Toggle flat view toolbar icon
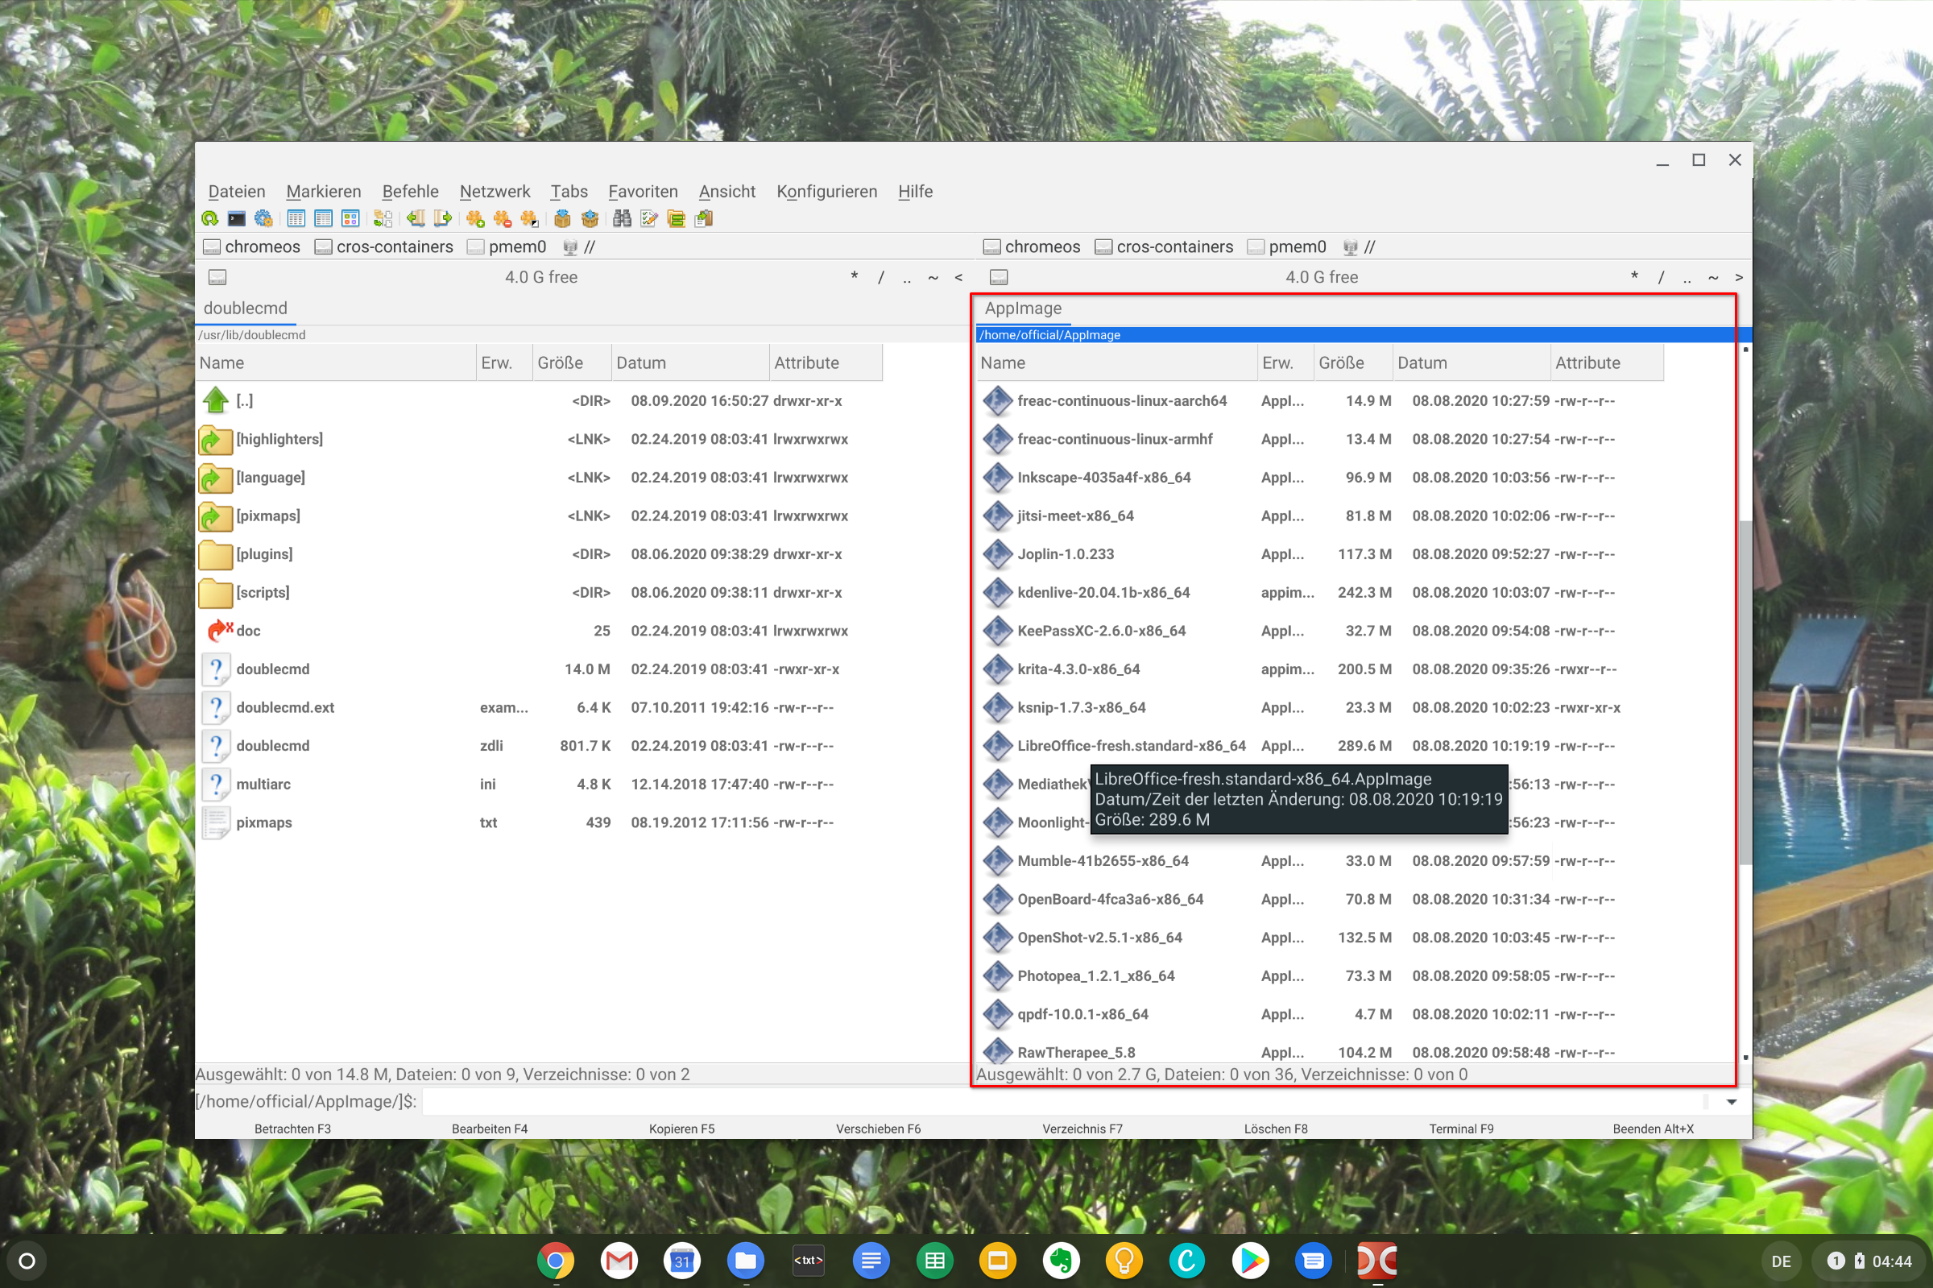 (x=383, y=218)
